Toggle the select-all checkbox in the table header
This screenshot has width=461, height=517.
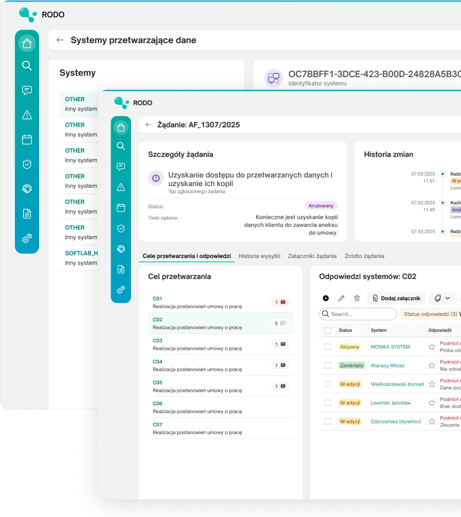pos(328,330)
